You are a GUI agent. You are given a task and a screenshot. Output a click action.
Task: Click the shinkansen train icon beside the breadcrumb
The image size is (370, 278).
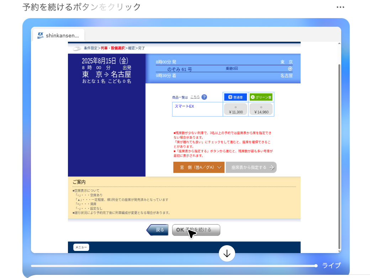[x=76, y=48]
